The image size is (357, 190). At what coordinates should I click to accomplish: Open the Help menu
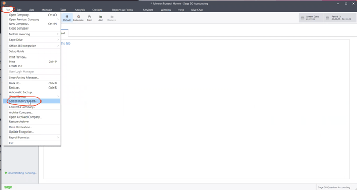click(181, 10)
